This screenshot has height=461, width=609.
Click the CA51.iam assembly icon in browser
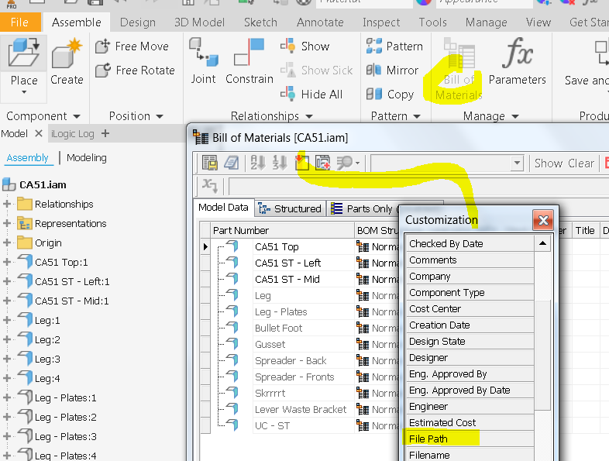click(x=9, y=184)
